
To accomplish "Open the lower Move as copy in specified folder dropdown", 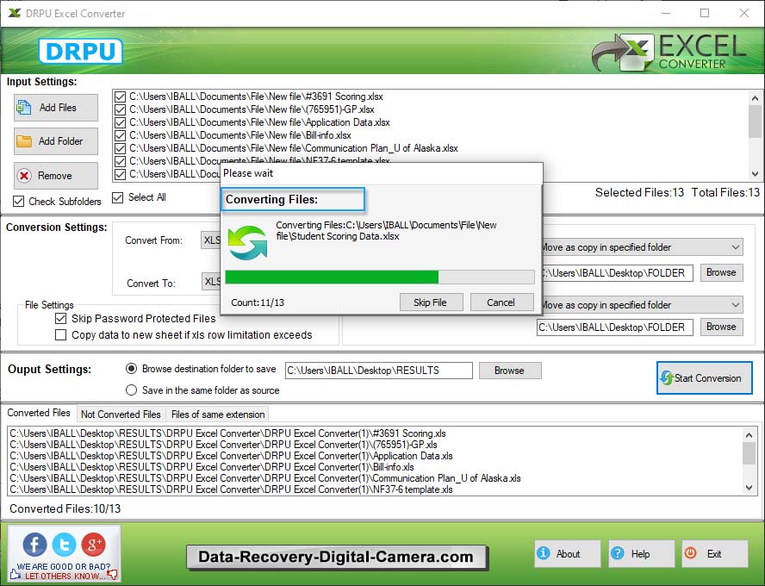I will pos(643,305).
